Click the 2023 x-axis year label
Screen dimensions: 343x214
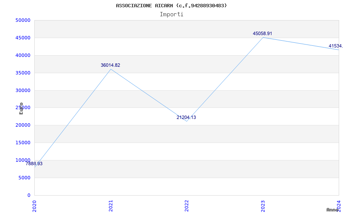coord(263,206)
